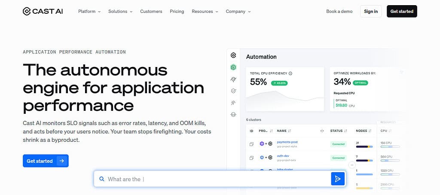This screenshot has height=195, width=440.
Task: Click the green OPTIMAL badge
Action: click(361, 83)
